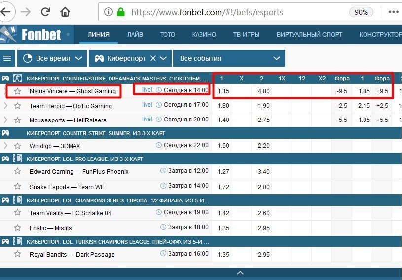Favorite Natus Vincere — Ghost Gaming star

pos(17,91)
